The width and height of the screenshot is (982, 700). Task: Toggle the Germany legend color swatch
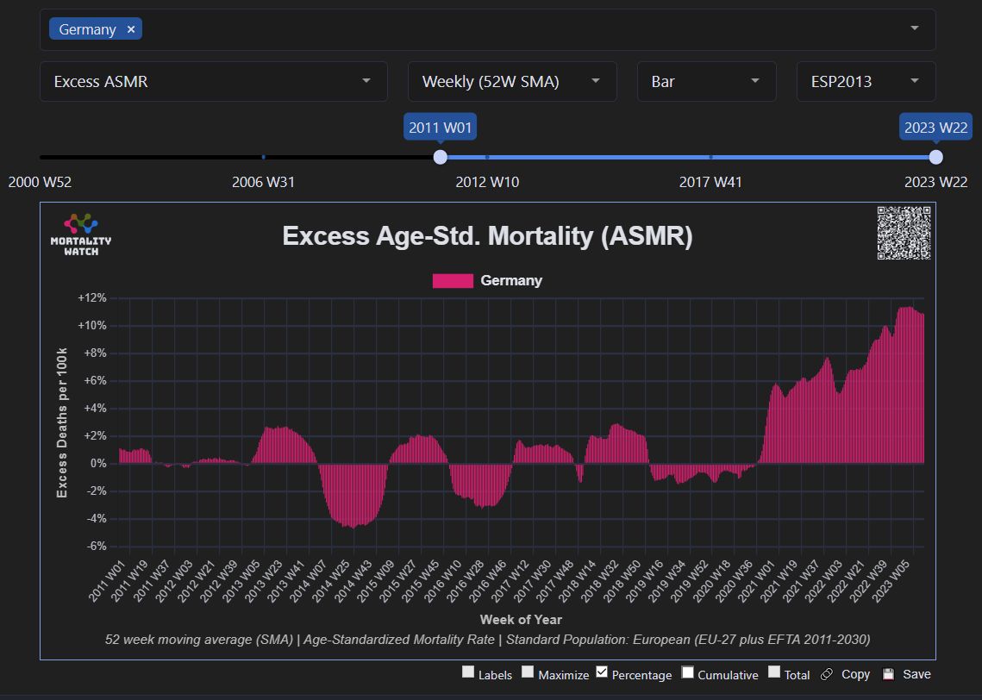453,280
